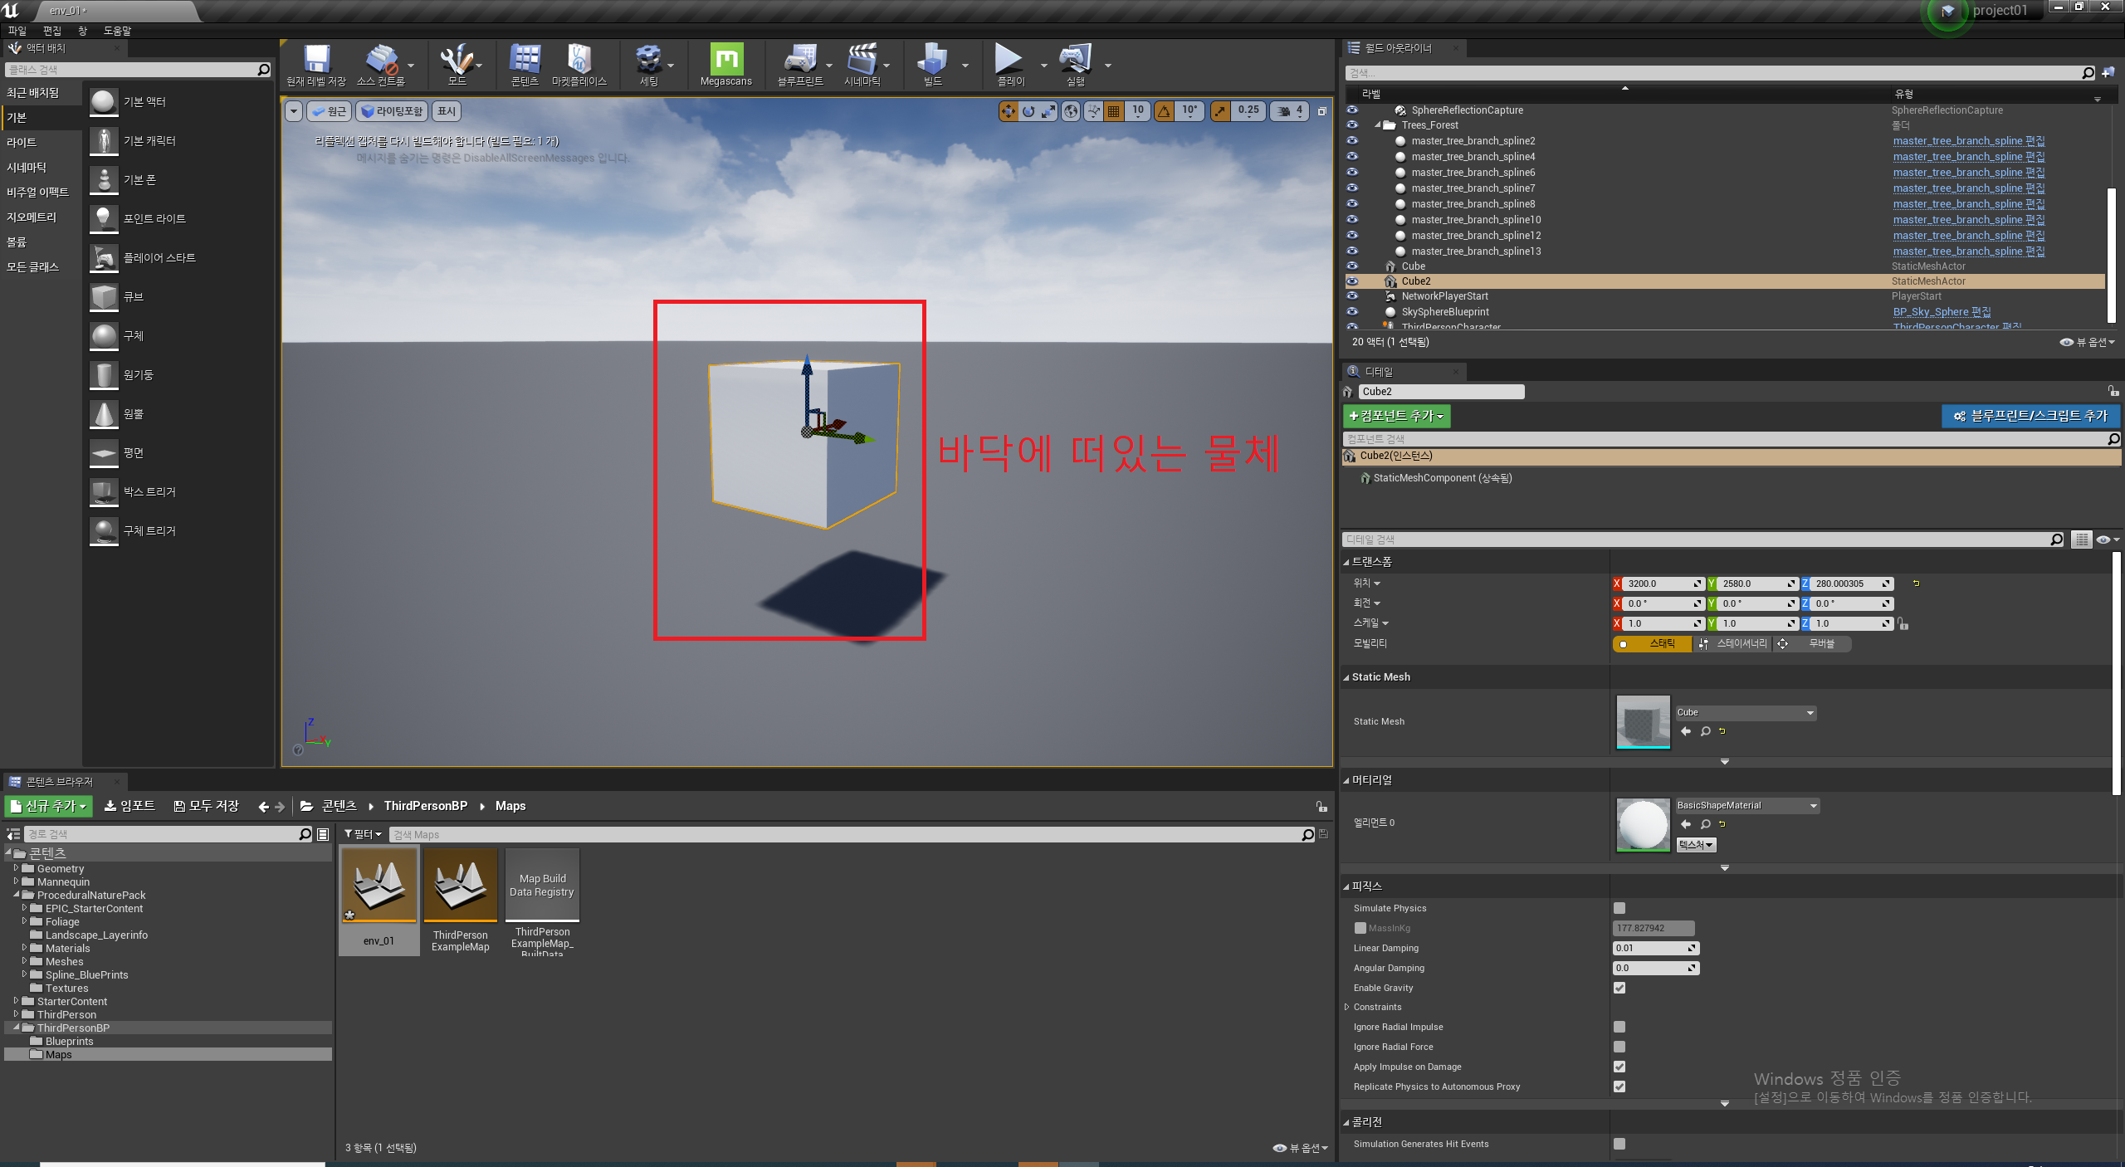
Task: Select the 라이트 category in the place actors panel
Action: [x=22, y=143]
